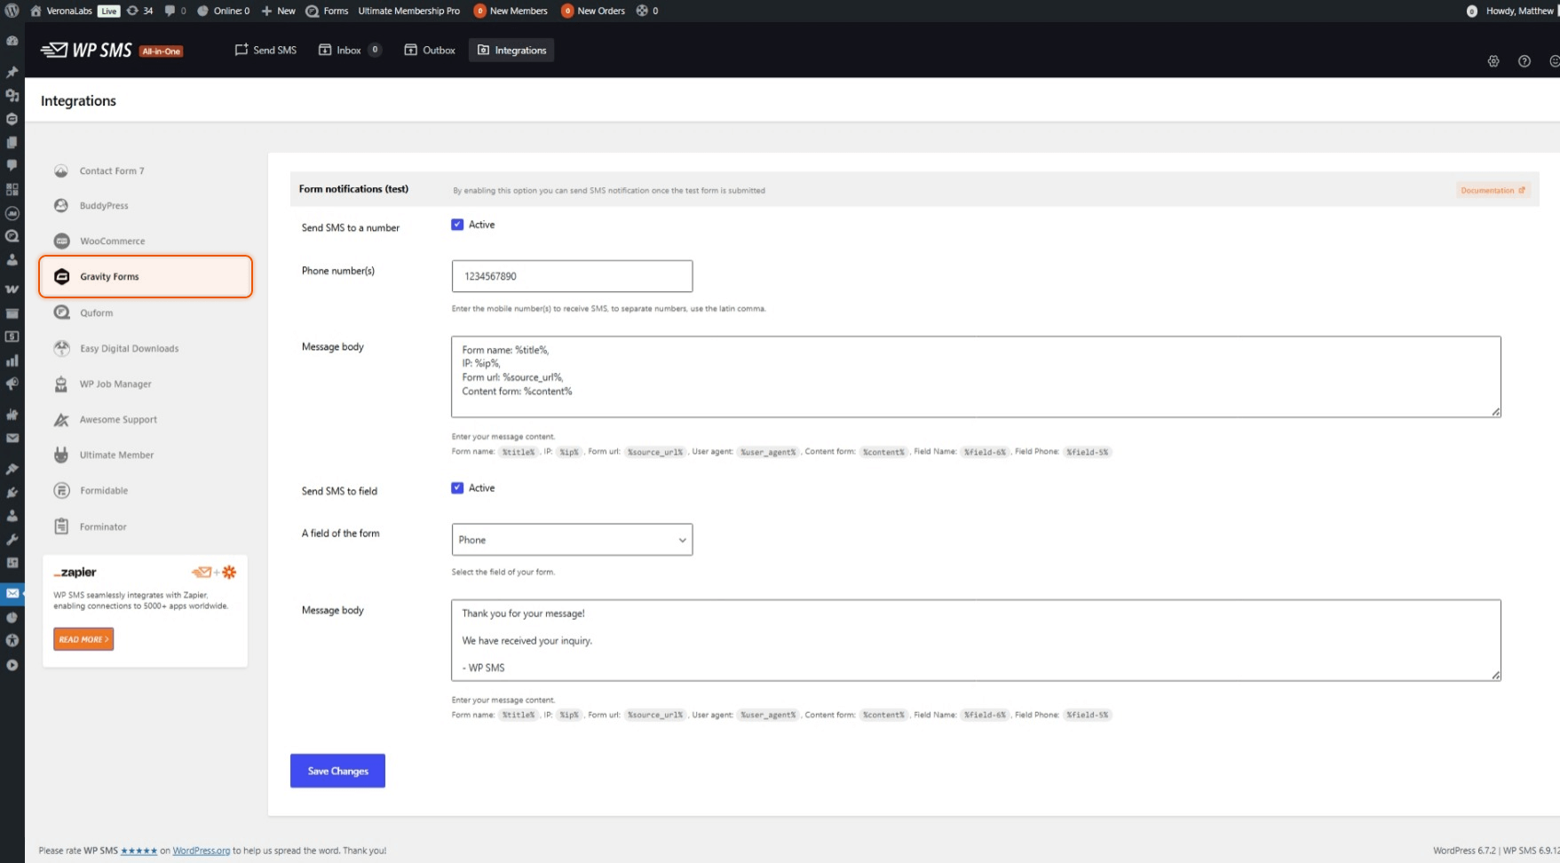Open highlighted WP SMS envelope sidebar icon
This screenshot has width=1560, height=863.
pyautogui.click(x=12, y=593)
